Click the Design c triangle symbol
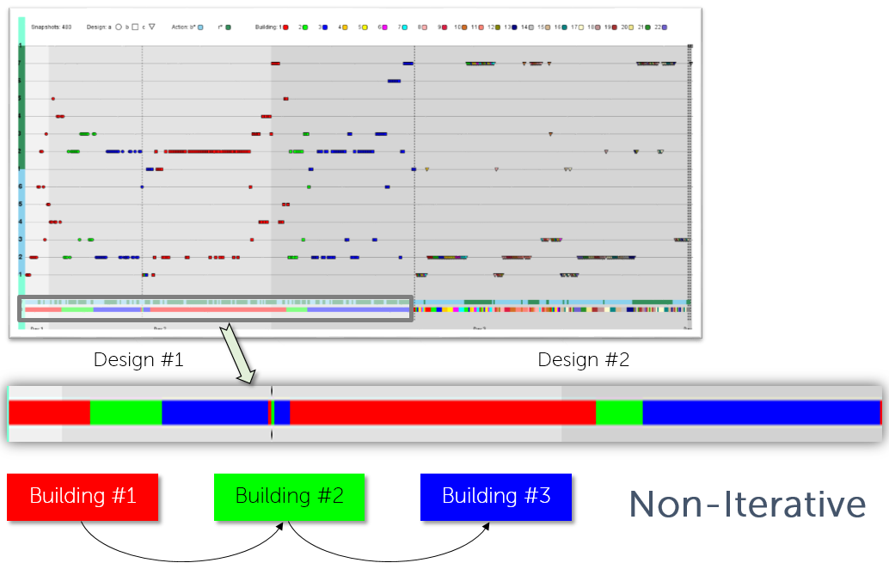This screenshot has width=889, height=569. coord(152,27)
